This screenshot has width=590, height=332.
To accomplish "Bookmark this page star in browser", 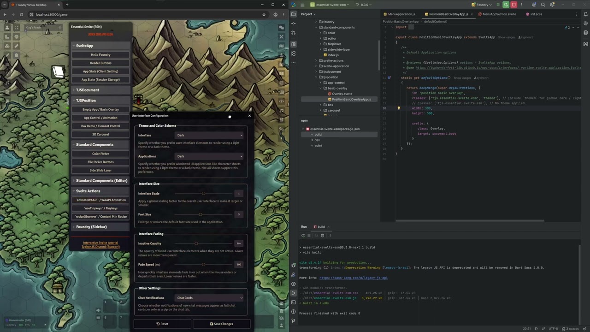I will click(264, 14).
